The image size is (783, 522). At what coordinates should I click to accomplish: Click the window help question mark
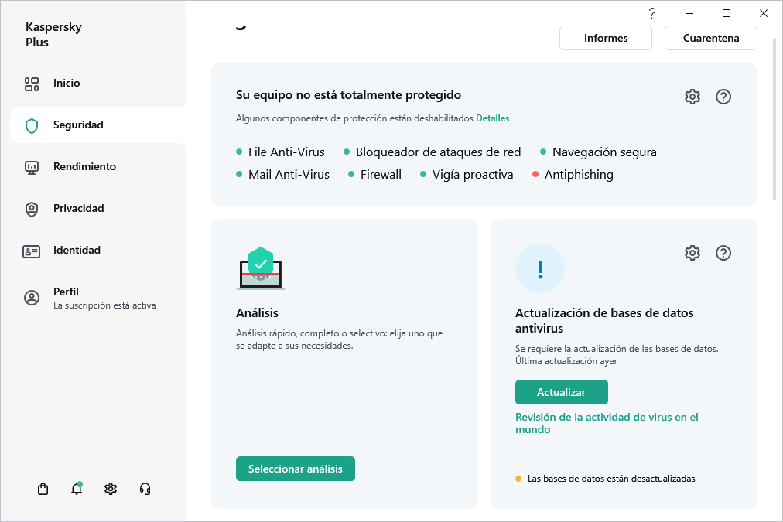[652, 13]
